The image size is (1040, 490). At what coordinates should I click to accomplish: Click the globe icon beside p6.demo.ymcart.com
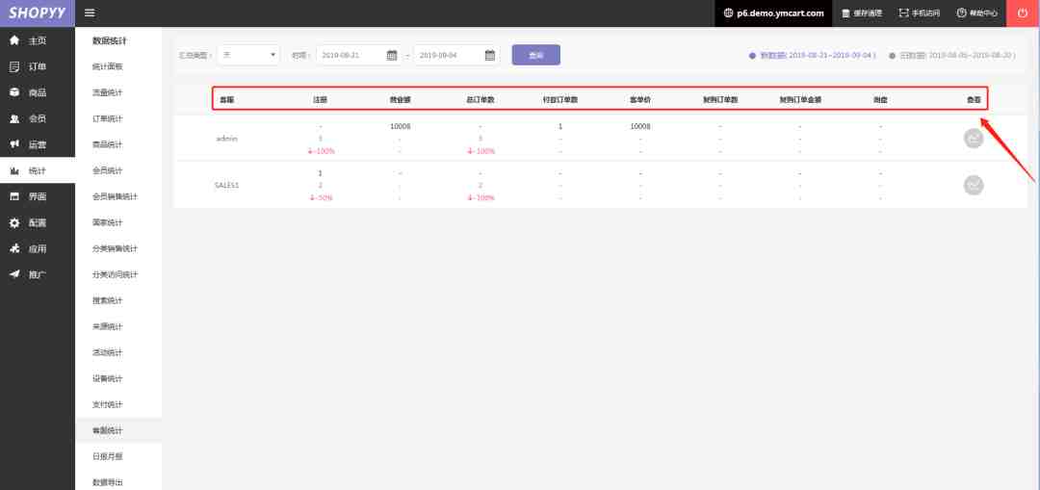pos(728,13)
